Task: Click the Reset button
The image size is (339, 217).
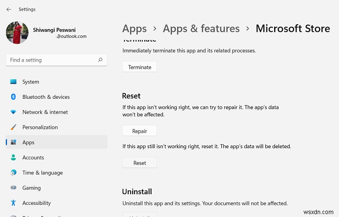Action: click(x=139, y=163)
